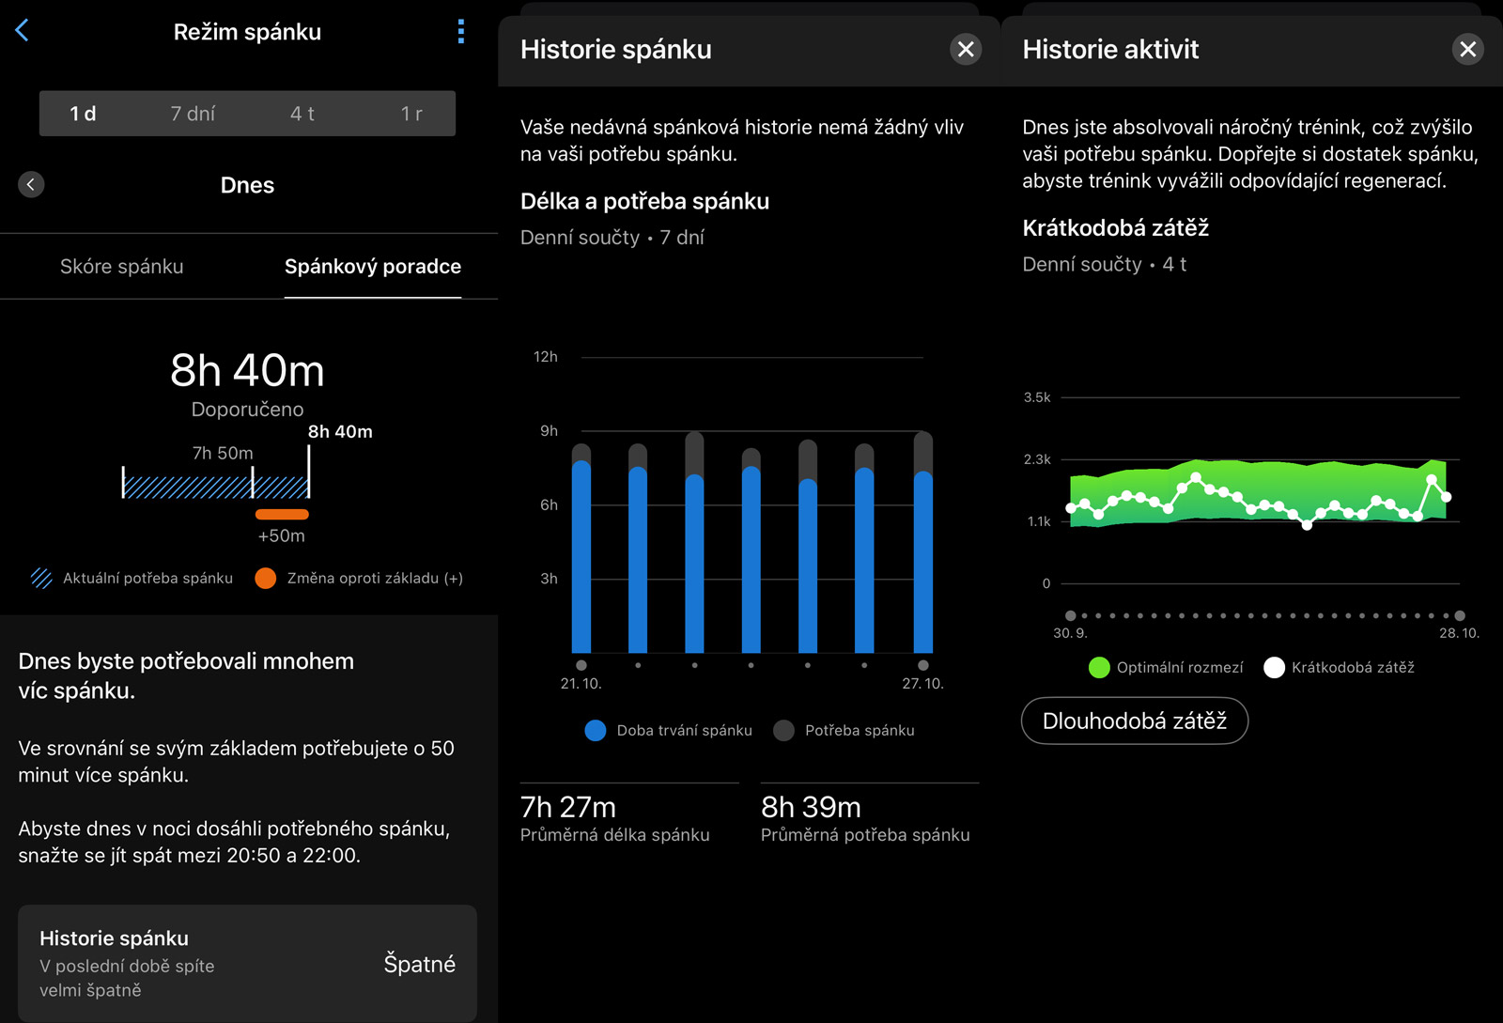Open the Skóre spánku tab
The width and height of the screenshot is (1503, 1023).
(122, 267)
